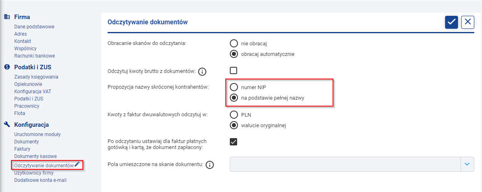Expand the scan fields dropdown arrow
The image size is (482, 192).
click(467, 164)
